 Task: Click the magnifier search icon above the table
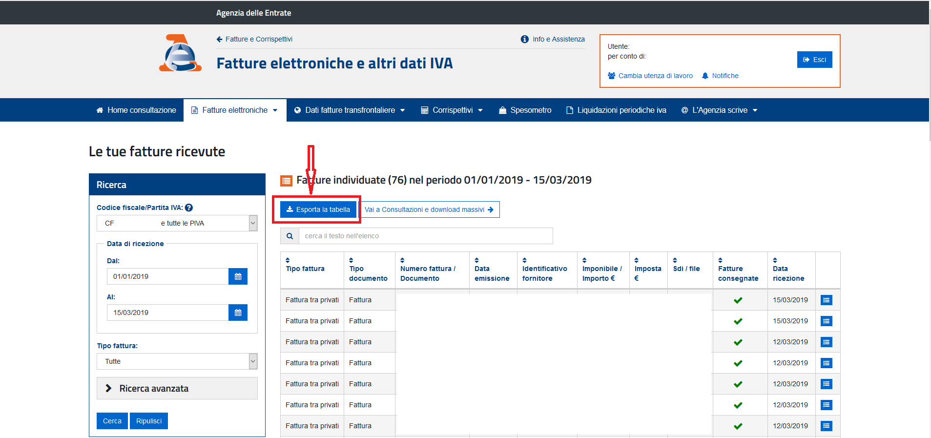(x=290, y=236)
